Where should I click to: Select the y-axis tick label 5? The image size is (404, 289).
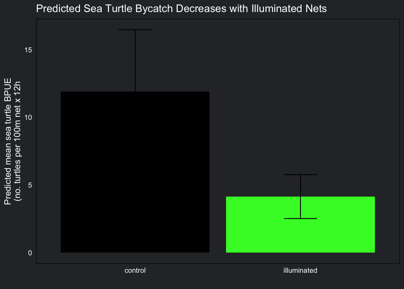[30, 185]
